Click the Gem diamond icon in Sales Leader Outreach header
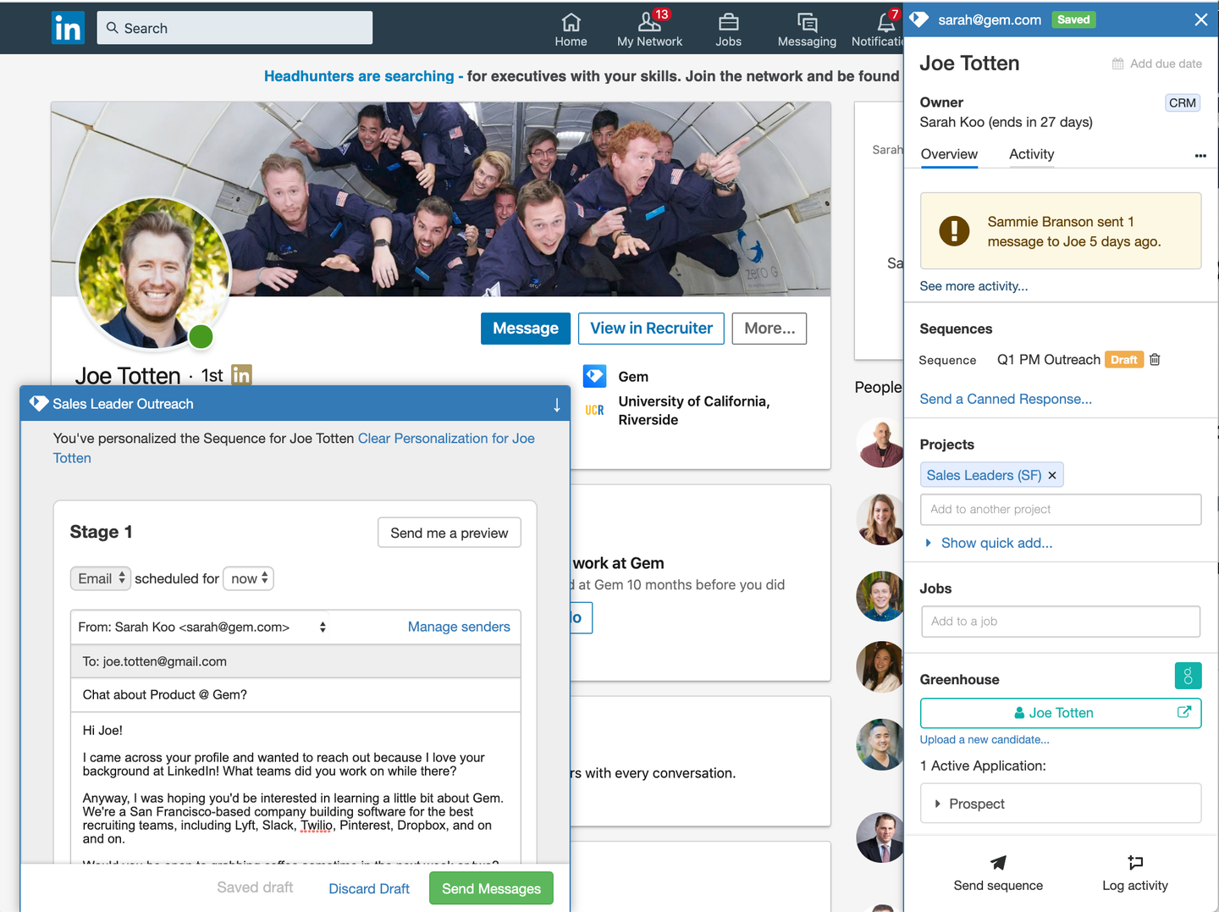The height and width of the screenshot is (912, 1219). (39, 403)
